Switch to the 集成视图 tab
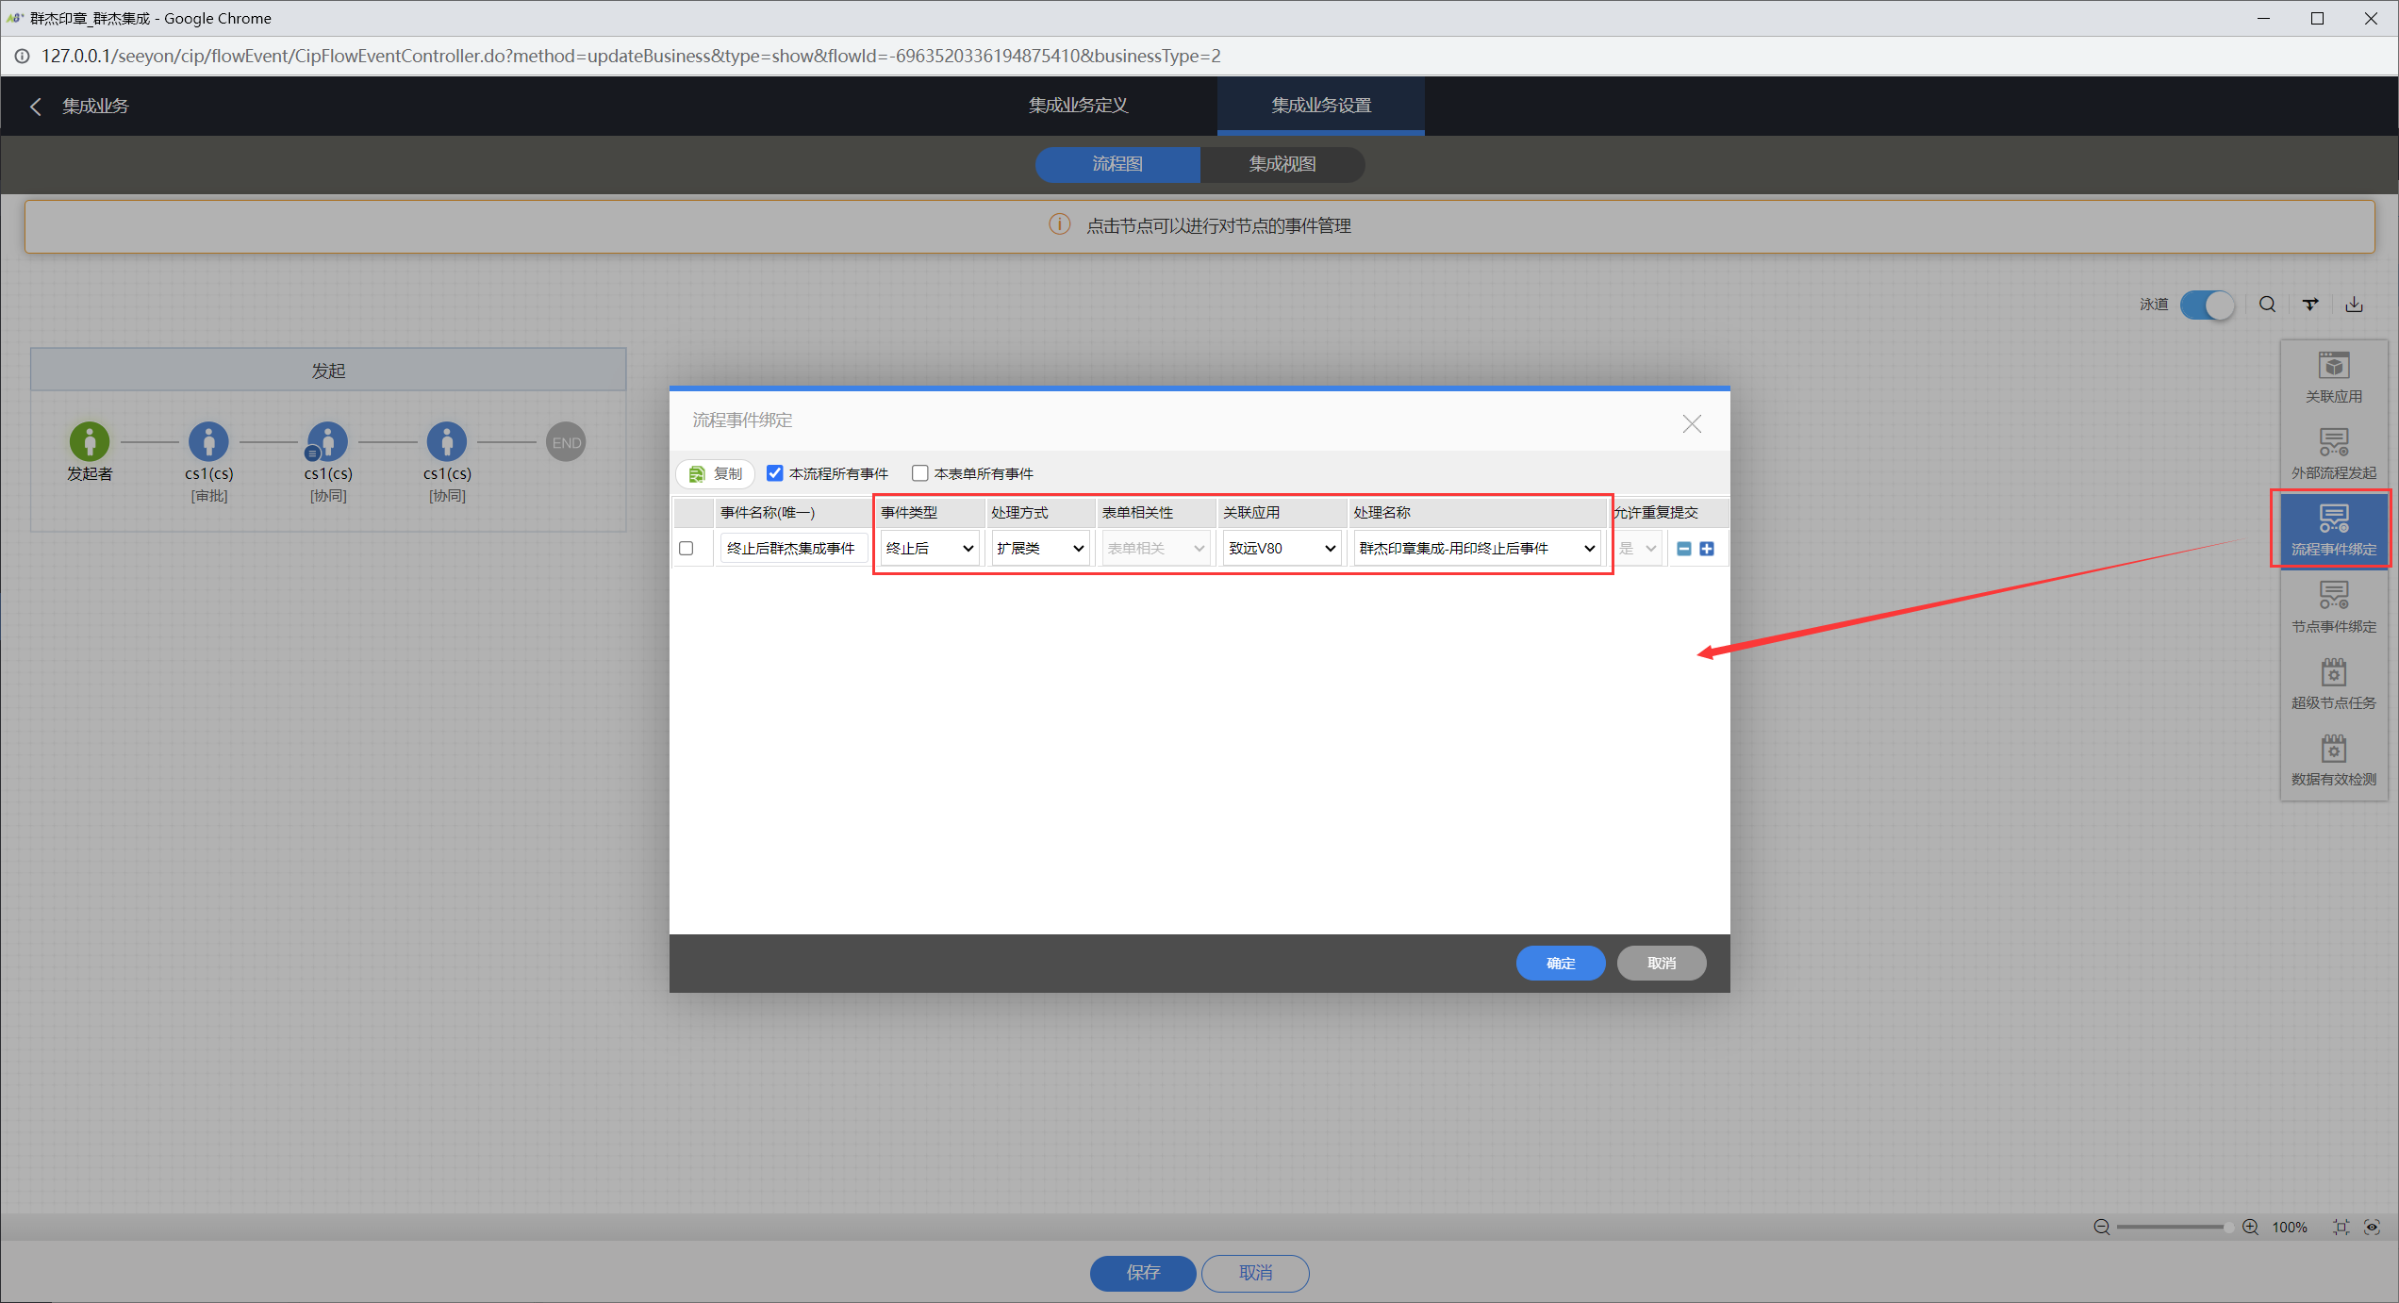Viewport: 2399px width, 1303px height. pos(1282,164)
